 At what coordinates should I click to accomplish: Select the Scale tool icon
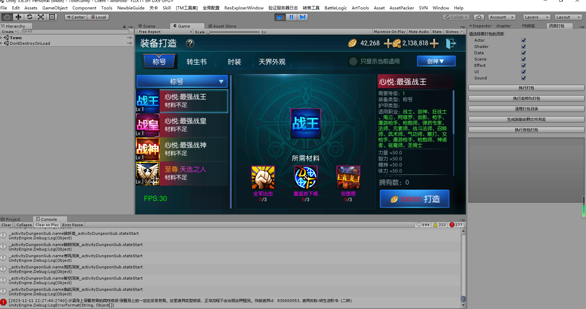point(41,17)
